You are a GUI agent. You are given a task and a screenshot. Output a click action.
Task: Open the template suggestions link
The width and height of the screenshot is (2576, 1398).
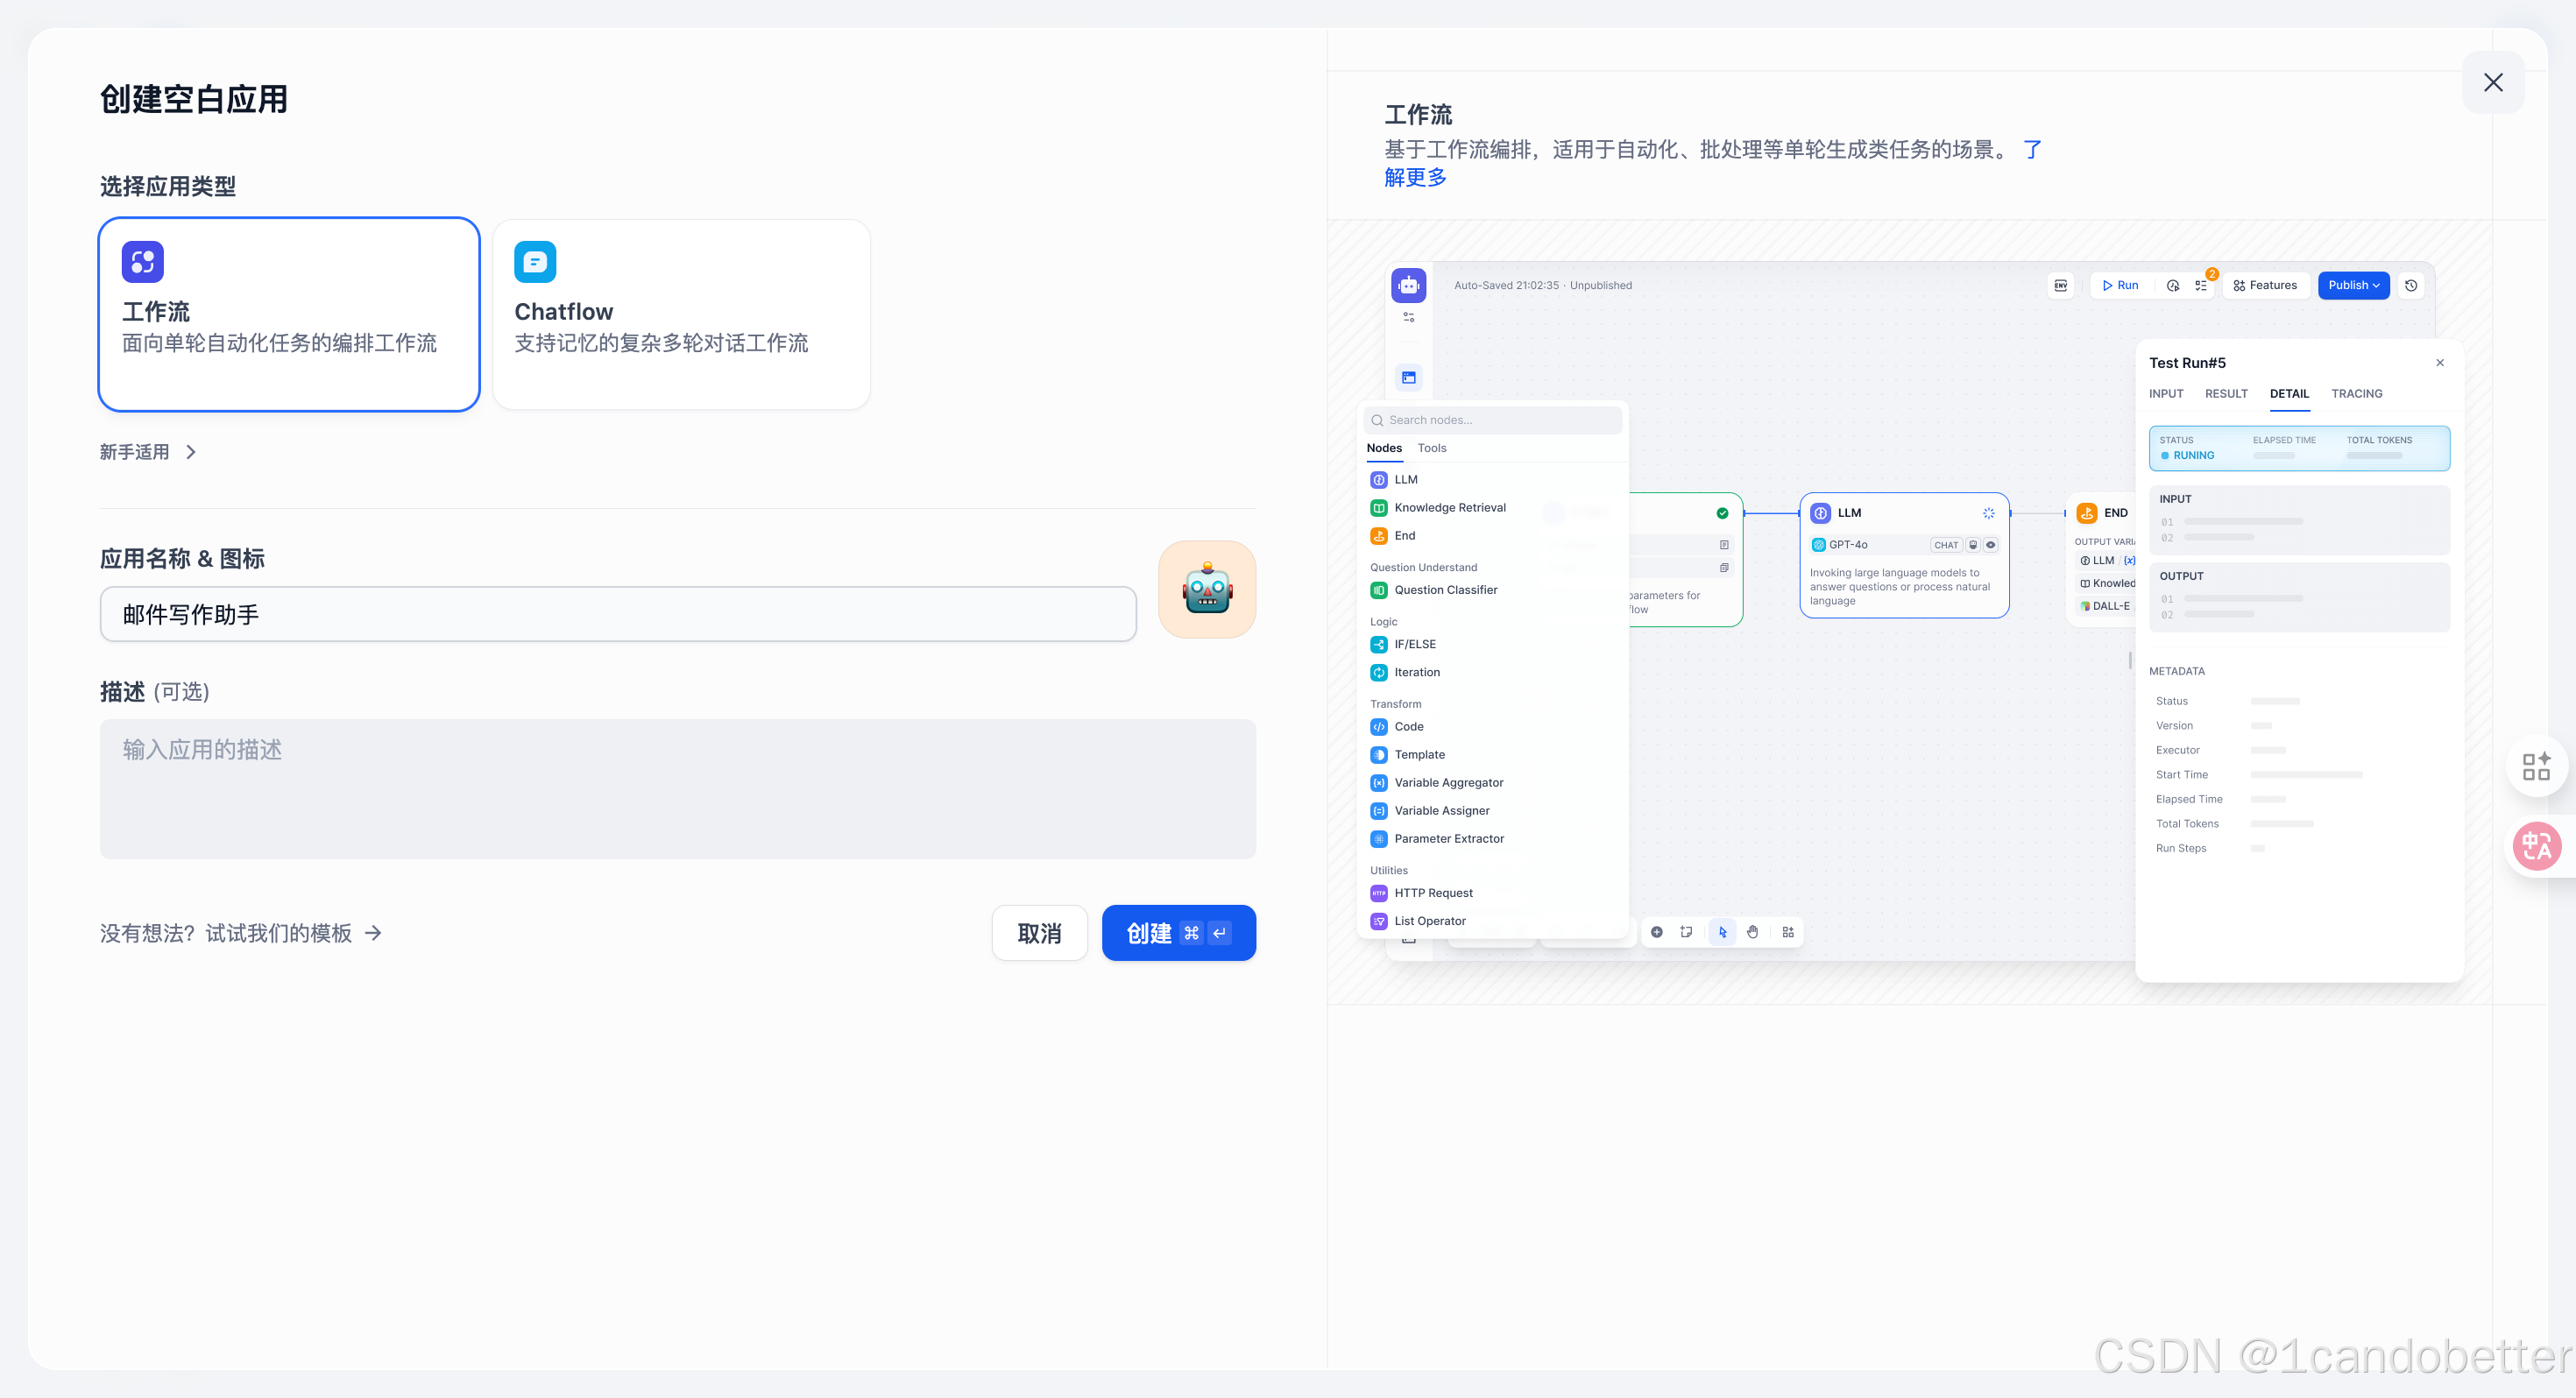click(240, 933)
